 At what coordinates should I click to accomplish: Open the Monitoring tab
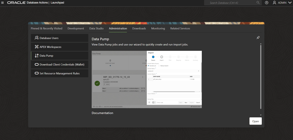(x=158, y=28)
